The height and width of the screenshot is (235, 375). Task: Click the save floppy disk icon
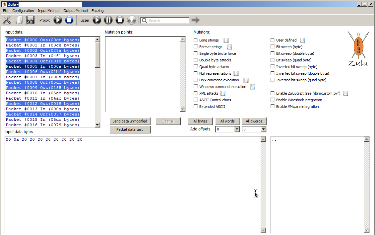pyautogui.click(x=31, y=20)
